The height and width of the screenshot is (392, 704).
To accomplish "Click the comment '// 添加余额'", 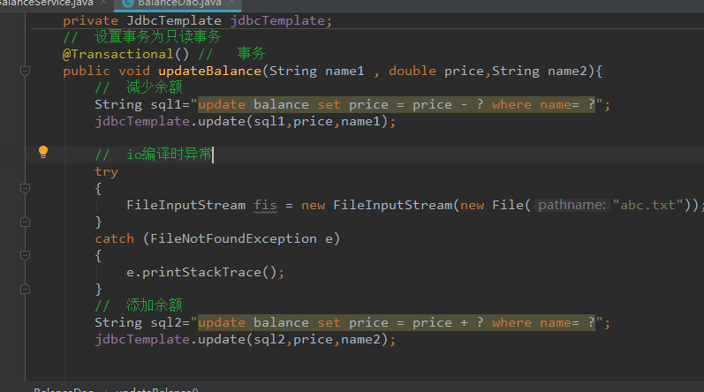I will (139, 305).
